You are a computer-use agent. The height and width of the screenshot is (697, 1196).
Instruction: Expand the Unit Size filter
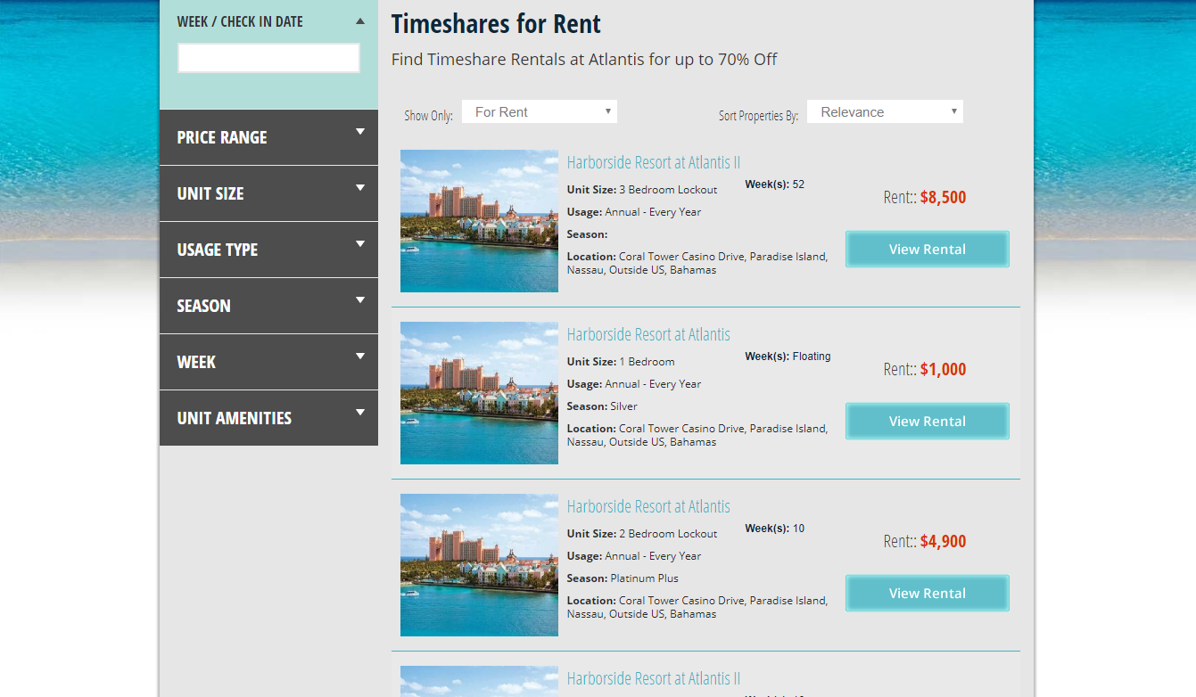click(x=268, y=193)
